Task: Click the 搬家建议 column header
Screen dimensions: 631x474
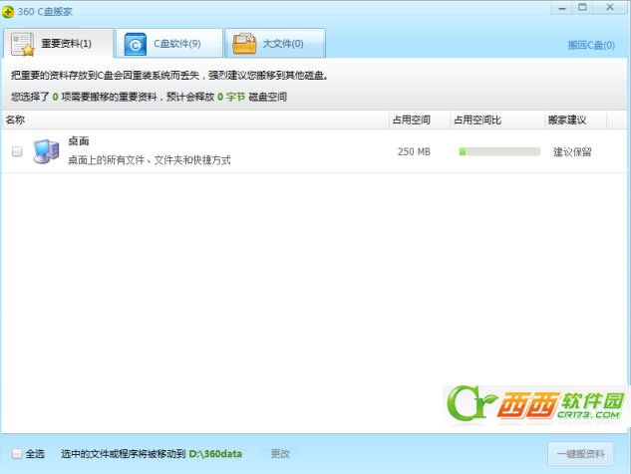Action: 576,119
